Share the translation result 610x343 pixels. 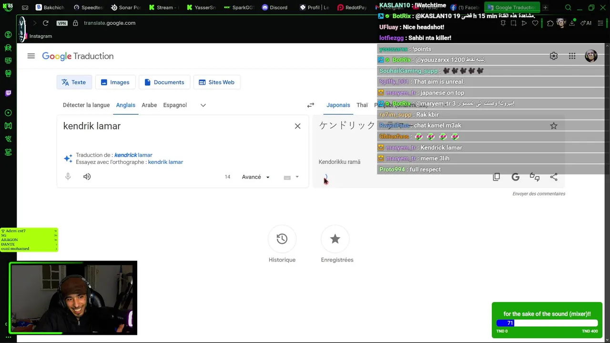click(x=553, y=177)
